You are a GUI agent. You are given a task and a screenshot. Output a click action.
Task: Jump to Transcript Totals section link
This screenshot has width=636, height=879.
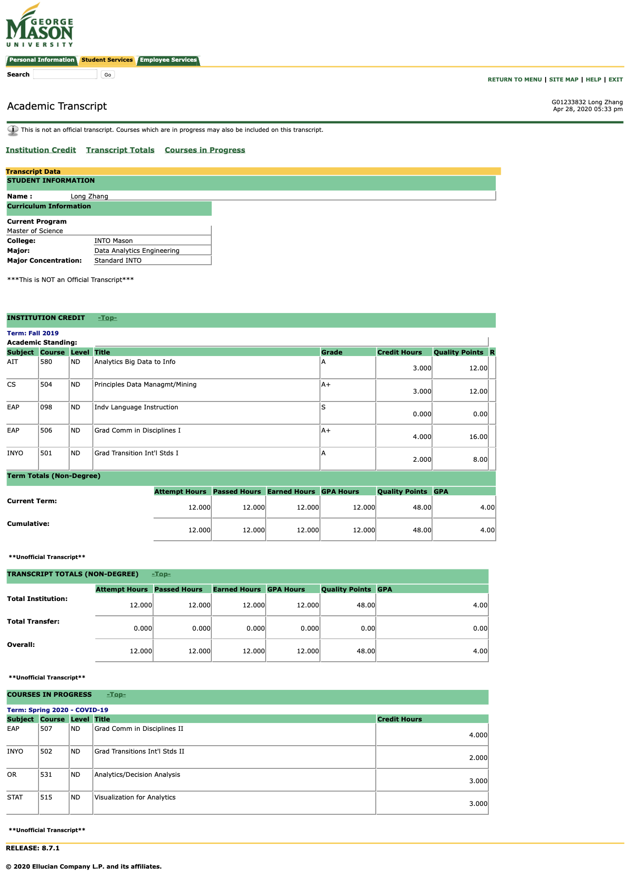point(120,150)
